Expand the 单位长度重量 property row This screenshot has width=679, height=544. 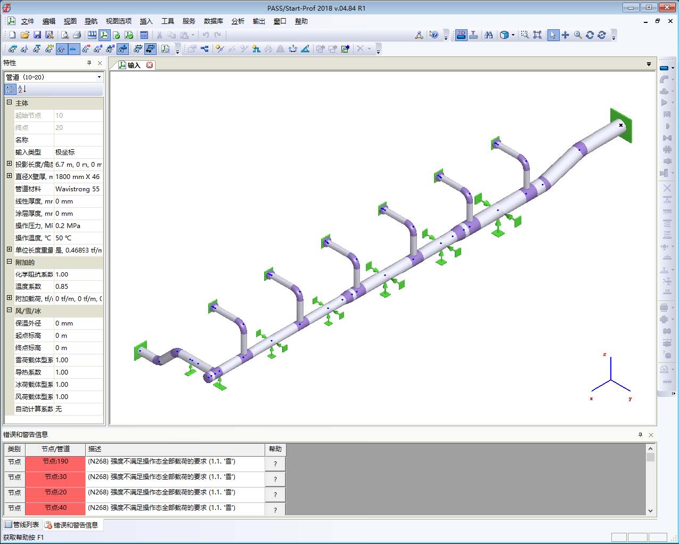tap(9, 249)
